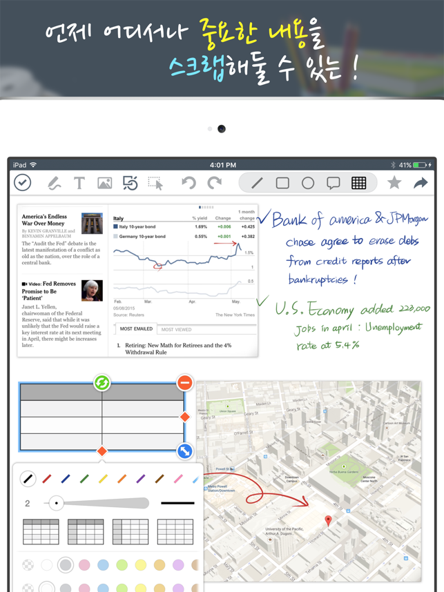
Task: Choose the pink pen line color
Action: tap(178, 479)
